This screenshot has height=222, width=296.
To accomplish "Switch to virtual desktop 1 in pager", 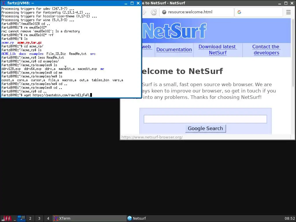I will [x=21, y=219].
